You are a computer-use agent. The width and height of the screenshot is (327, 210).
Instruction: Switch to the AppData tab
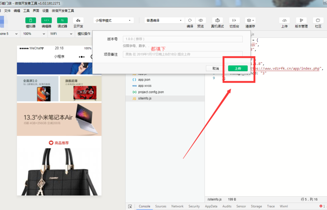[211, 206]
